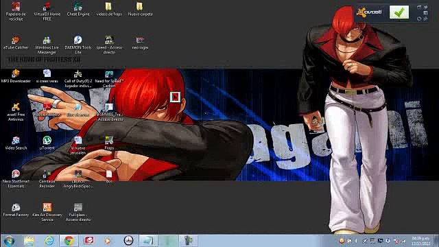This screenshot has height=247, width=439.
Task: Open the Bloc de notas shortcut
Action: (78, 110)
